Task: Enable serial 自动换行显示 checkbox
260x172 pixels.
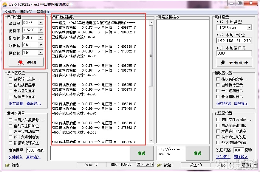Action: pyautogui.click(x=10, y=85)
